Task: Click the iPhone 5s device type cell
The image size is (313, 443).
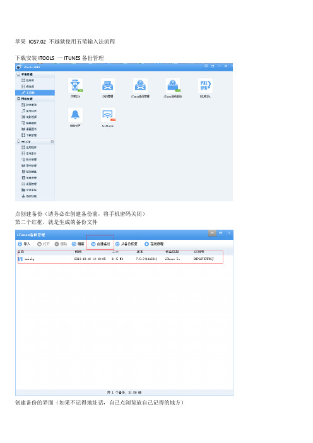Action: 172,259
